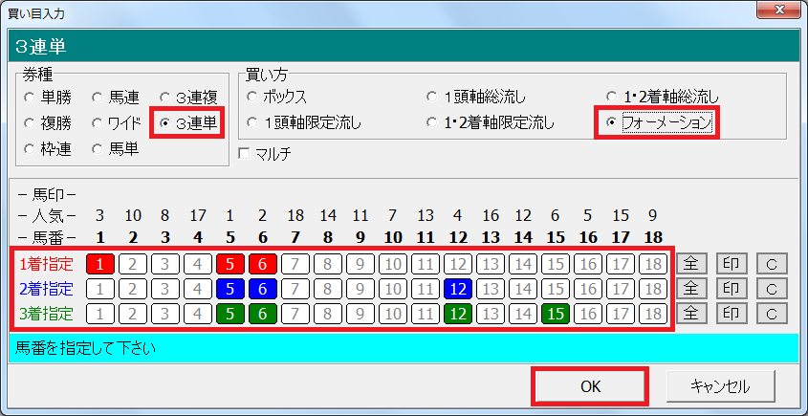Choose 1・2着軸総流し radio option
Viewport: 808px width, 416px height.
pyautogui.click(x=611, y=97)
